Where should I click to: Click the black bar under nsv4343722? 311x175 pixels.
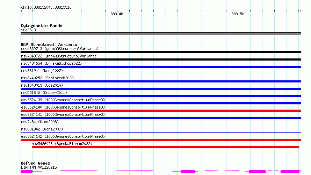(x=161, y=59)
